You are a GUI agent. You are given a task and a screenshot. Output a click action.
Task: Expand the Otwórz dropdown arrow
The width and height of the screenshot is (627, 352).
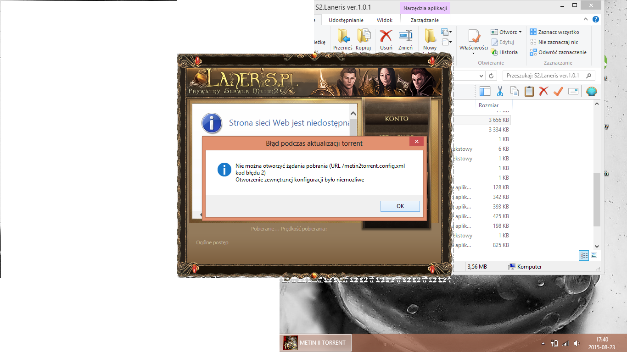tap(520, 32)
